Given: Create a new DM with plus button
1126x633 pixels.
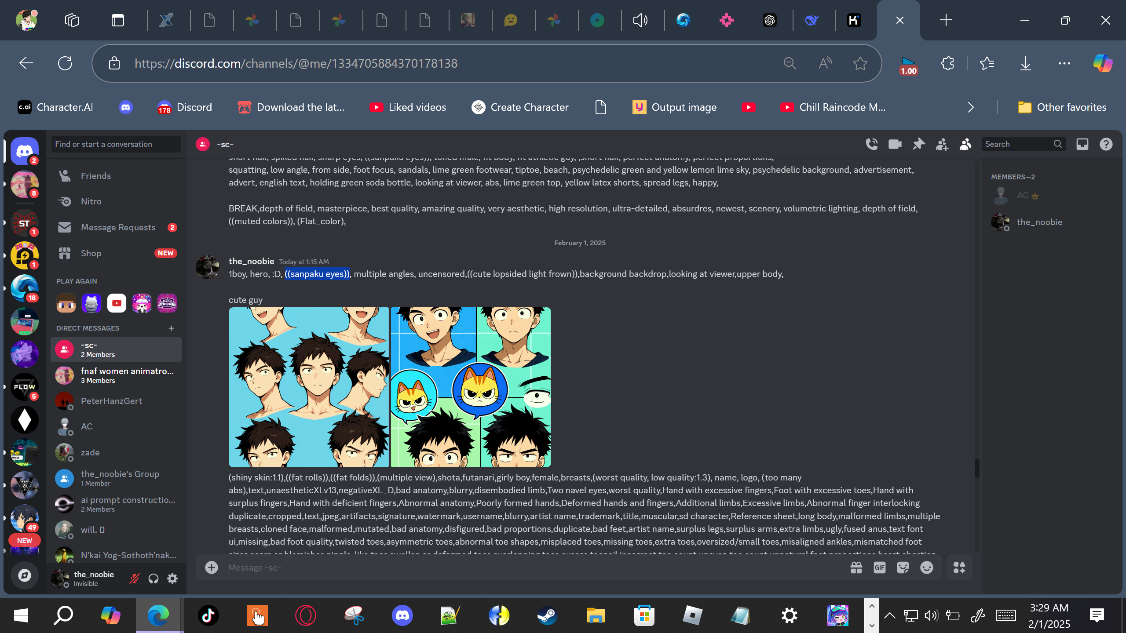Looking at the screenshot, I should pos(171,328).
